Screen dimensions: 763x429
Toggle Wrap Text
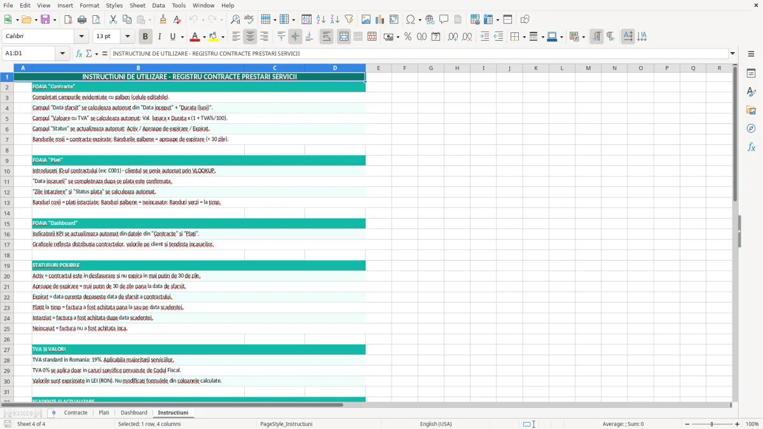coord(327,37)
